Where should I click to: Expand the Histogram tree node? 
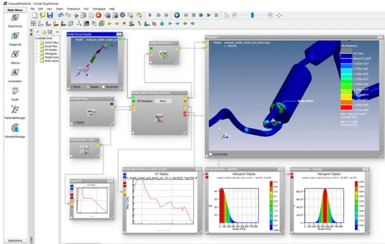(x=37, y=54)
